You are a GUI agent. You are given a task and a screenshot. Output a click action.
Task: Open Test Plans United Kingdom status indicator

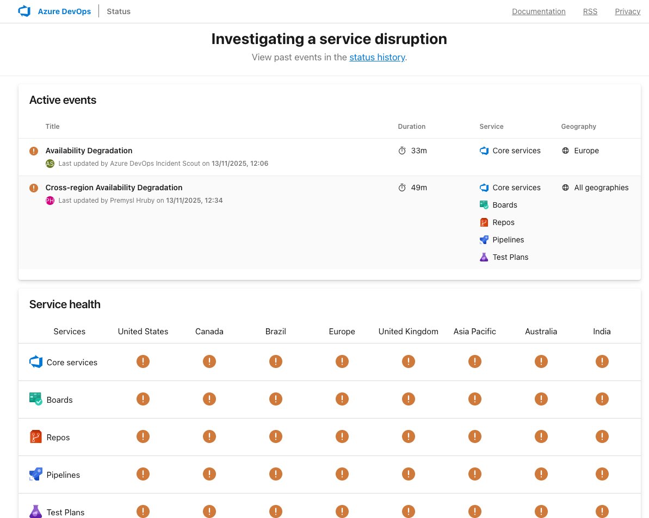(x=409, y=511)
